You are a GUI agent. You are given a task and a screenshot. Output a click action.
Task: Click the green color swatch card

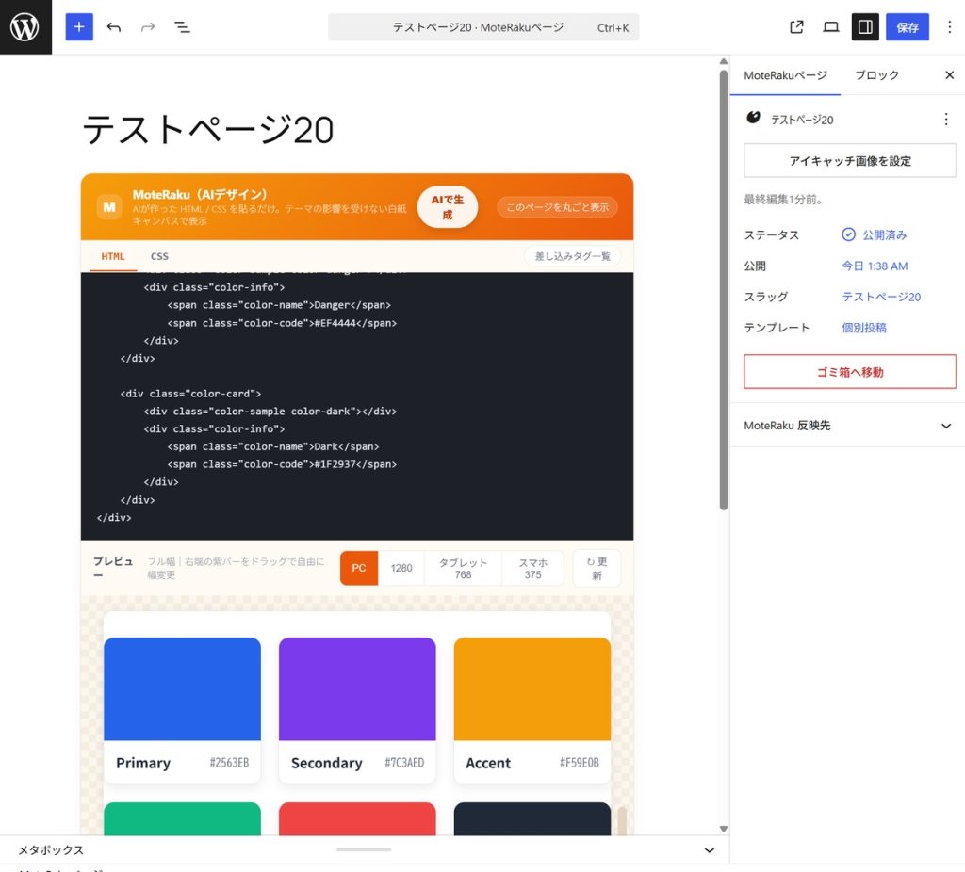(182, 818)
